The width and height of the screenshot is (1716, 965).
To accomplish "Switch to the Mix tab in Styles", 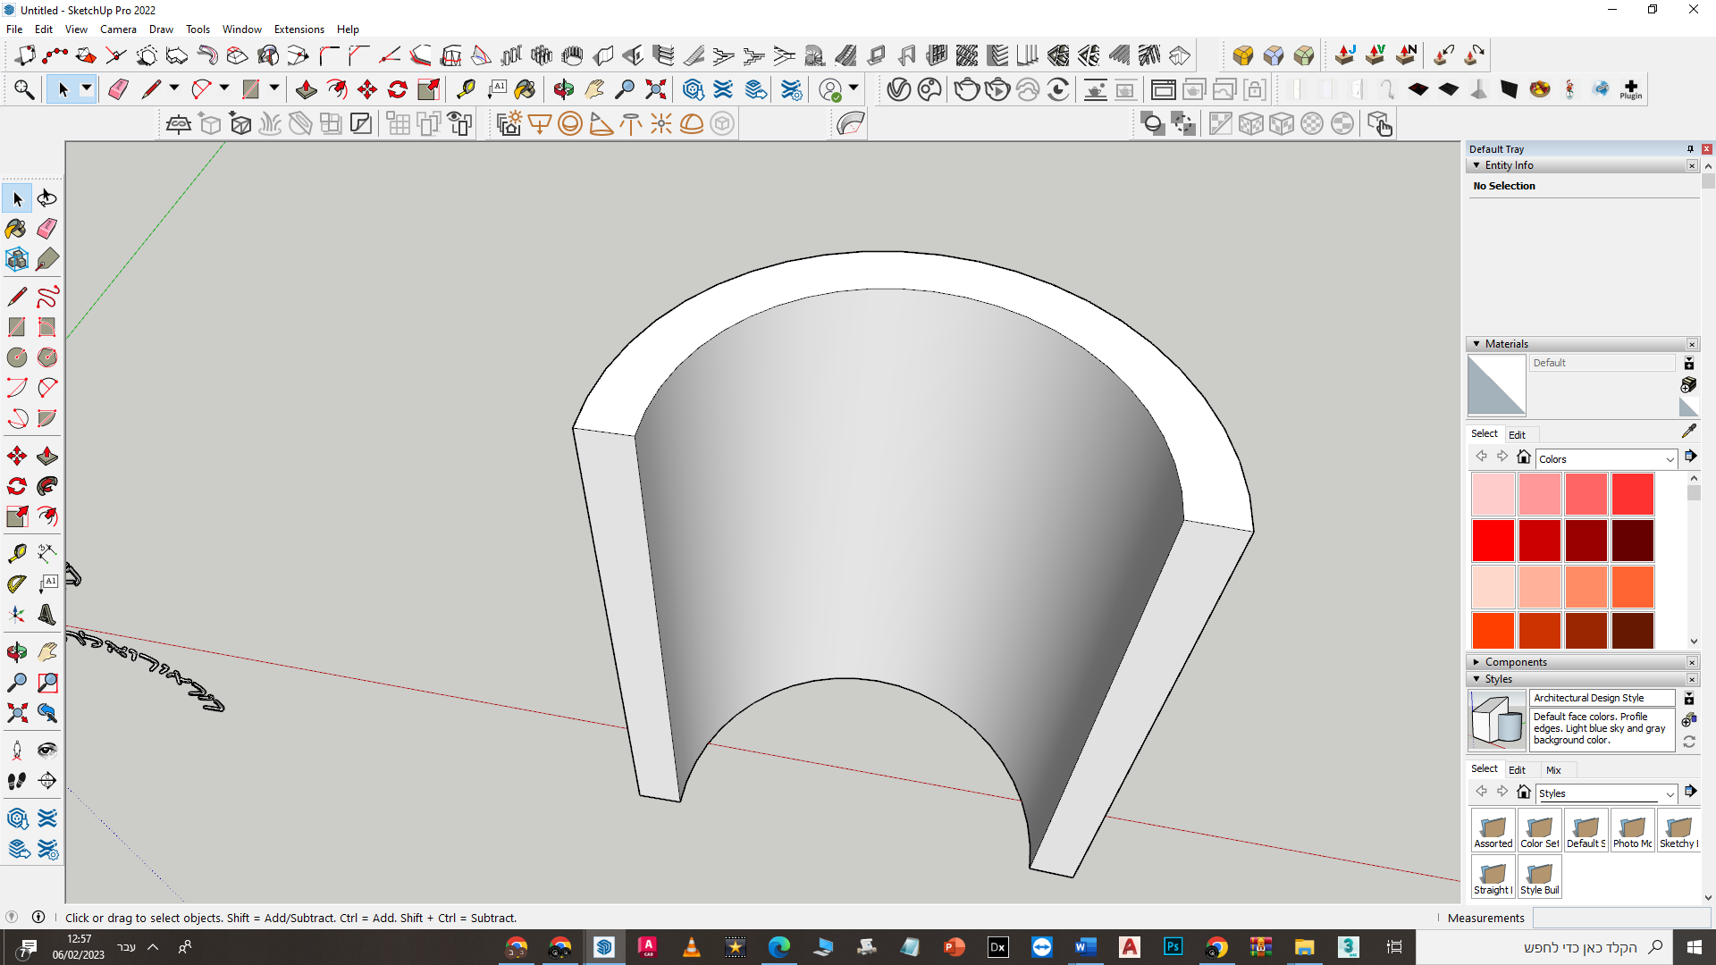I will pos(1553,770).
